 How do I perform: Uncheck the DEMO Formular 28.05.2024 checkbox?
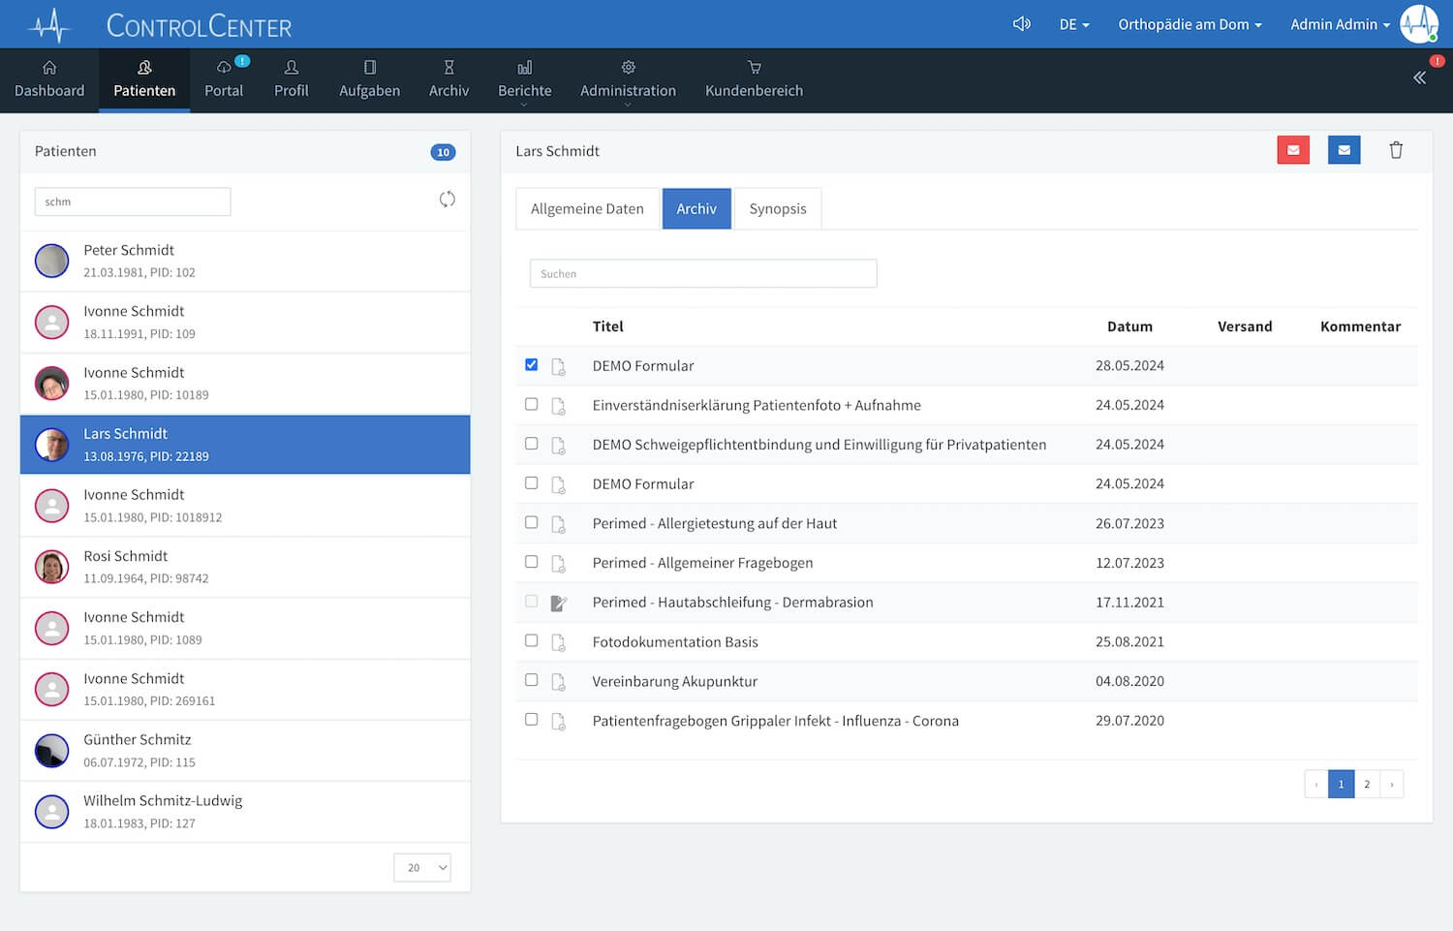(531, 365)
